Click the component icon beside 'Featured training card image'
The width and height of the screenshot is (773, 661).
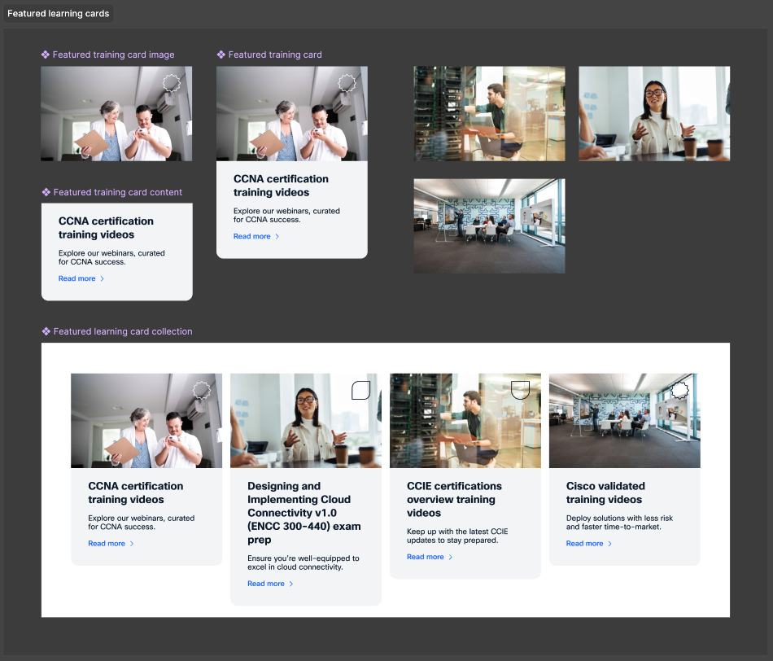(46, 55)
